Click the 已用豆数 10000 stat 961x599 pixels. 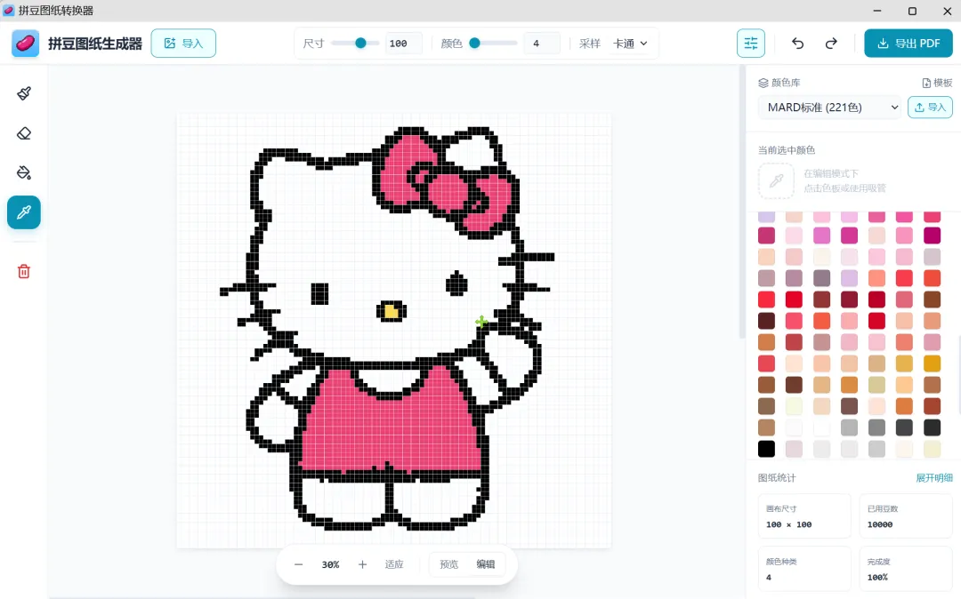906,516
